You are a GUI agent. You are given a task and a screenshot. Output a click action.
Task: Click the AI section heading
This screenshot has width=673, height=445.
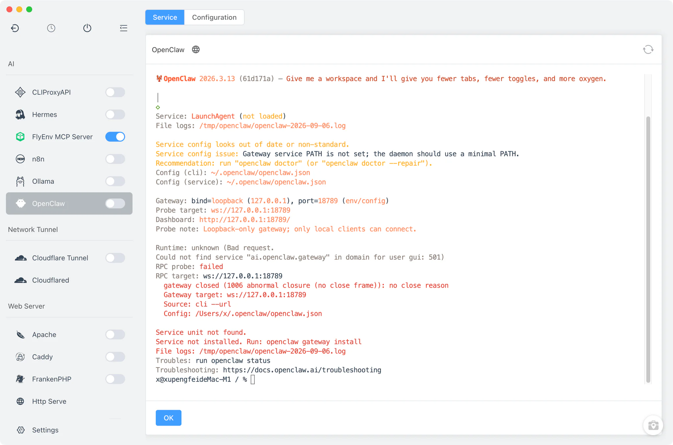click(11, 64)
